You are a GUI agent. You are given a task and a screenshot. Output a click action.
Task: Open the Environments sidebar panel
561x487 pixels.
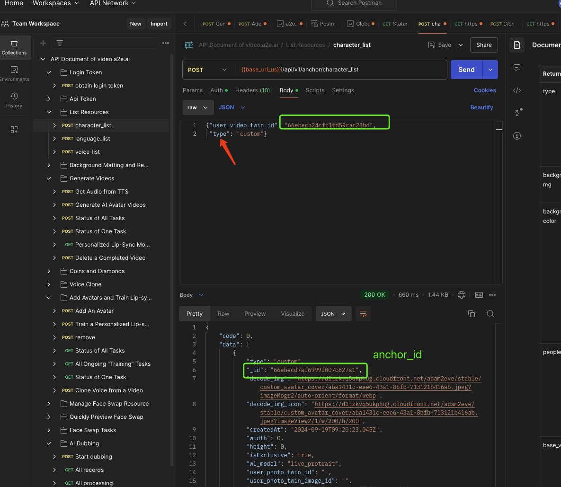pos(14,73)
